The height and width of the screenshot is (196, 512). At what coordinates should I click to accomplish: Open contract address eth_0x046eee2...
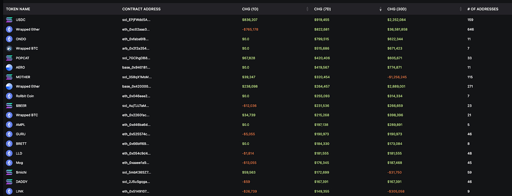pos(136,96)
